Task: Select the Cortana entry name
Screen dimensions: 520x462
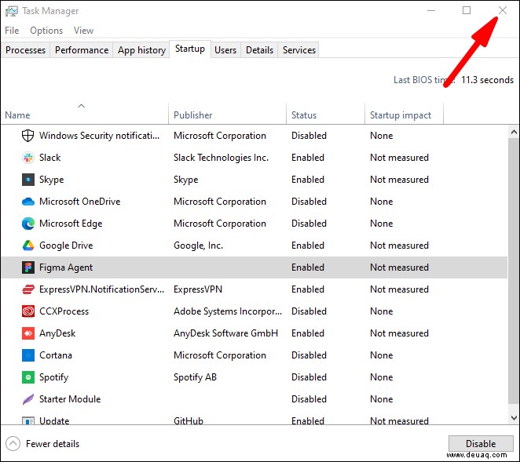Action: (x=56, y=355)
